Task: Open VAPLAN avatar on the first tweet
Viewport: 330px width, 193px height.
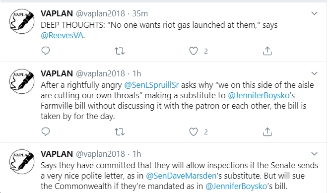Action: pyautogui.click(x=22, y=21)
